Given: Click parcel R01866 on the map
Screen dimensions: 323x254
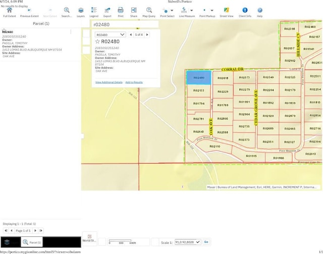Looking at the screenshot, I should [279, 158].
